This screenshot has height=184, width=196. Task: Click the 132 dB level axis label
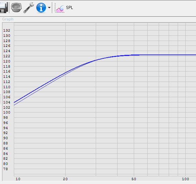coord(7,30)
